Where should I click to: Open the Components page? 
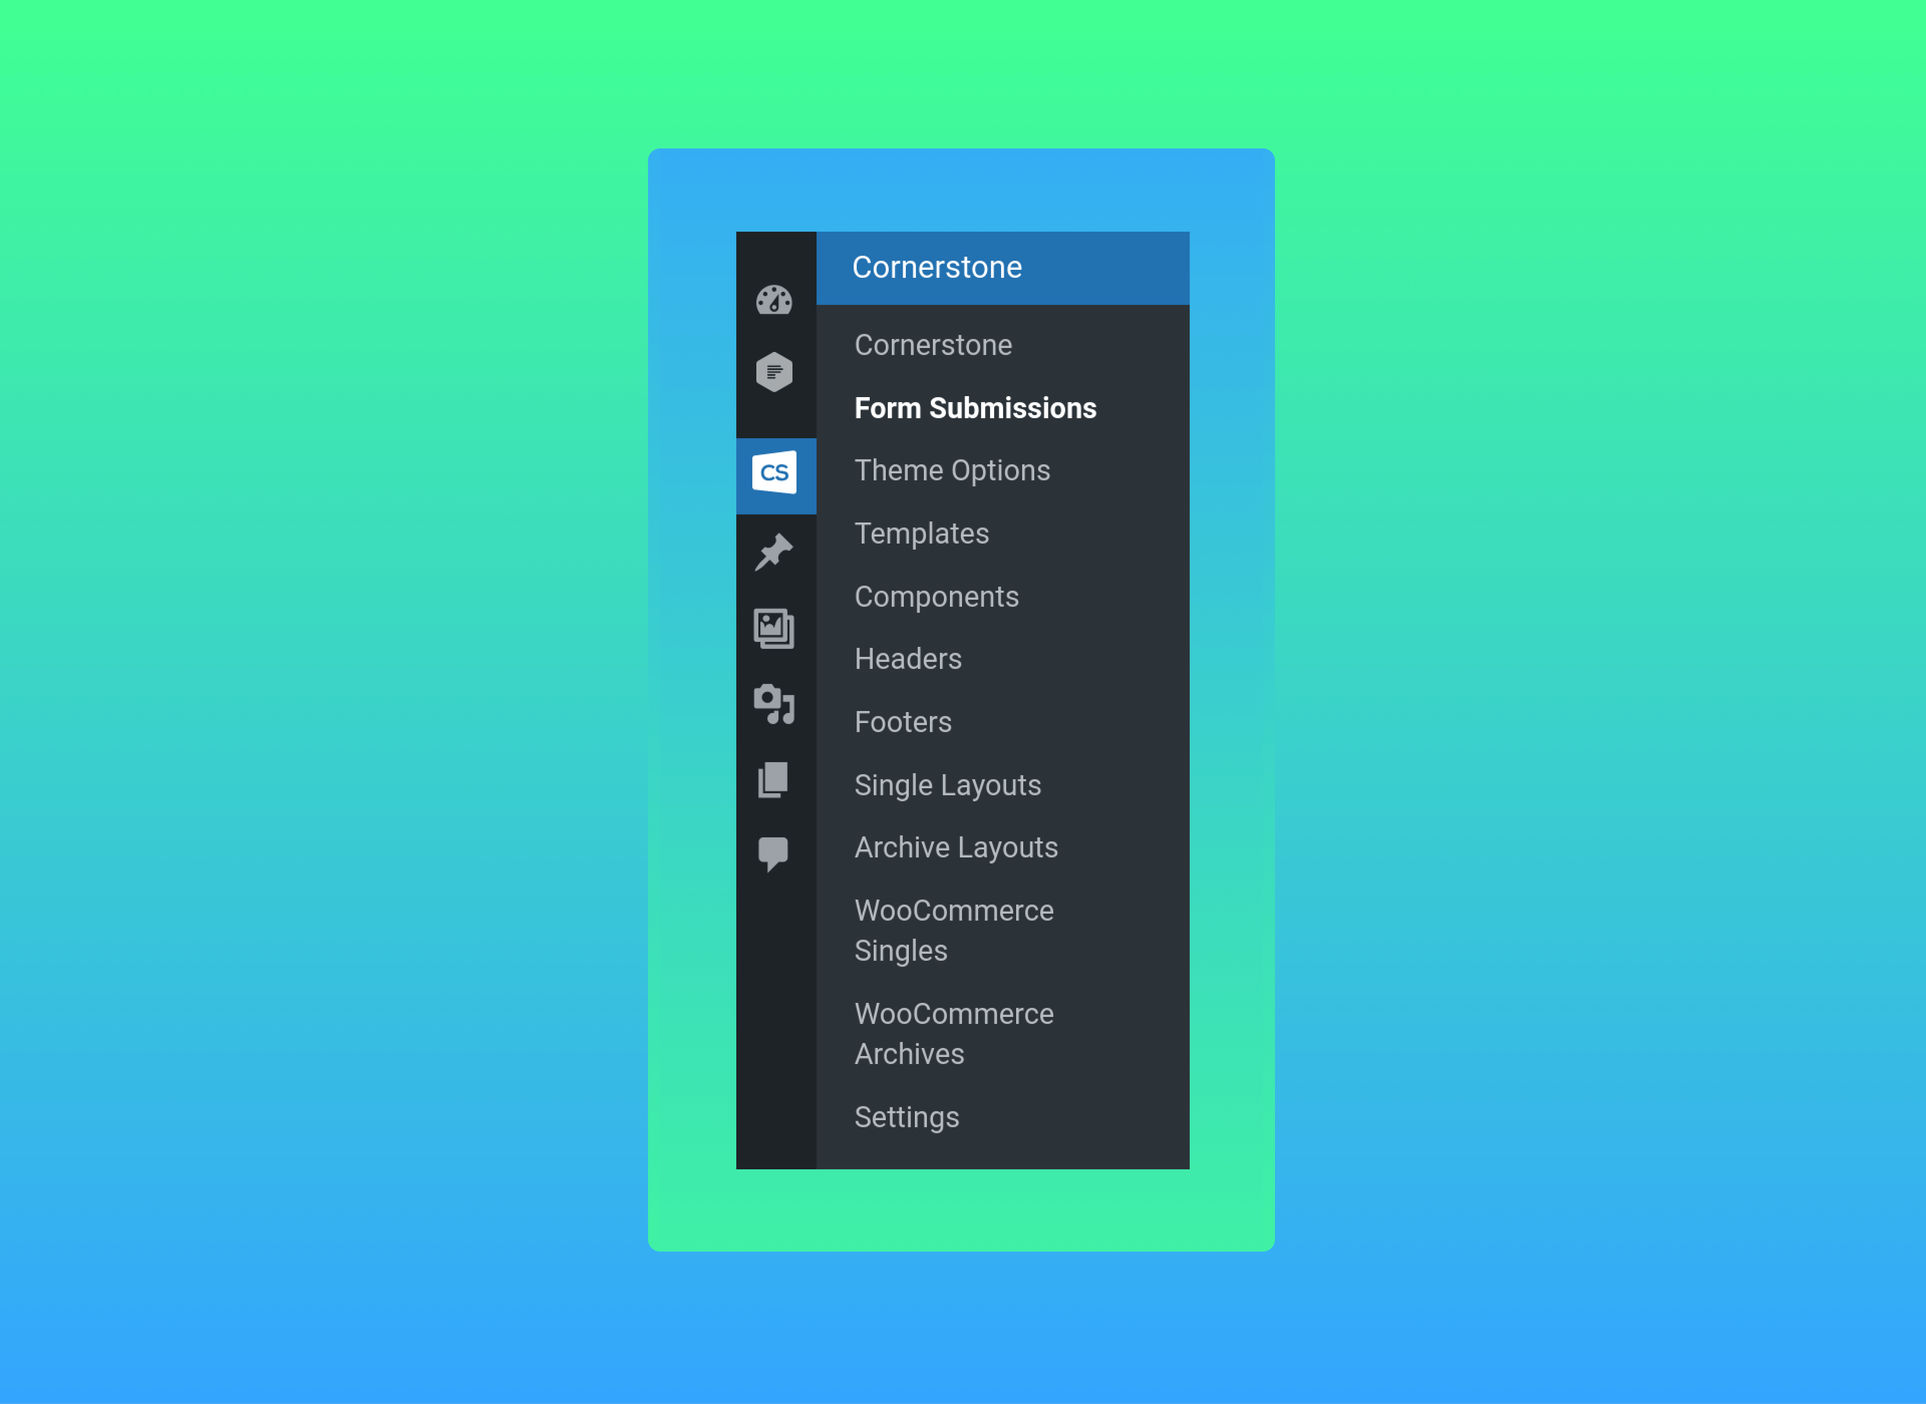pyautogui.click(x=936, y=596)
